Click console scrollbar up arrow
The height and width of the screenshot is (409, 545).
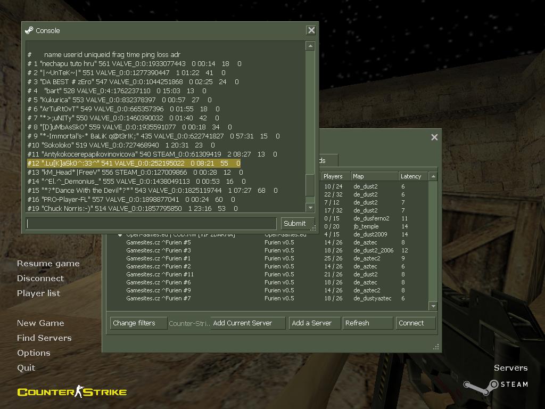310,46
